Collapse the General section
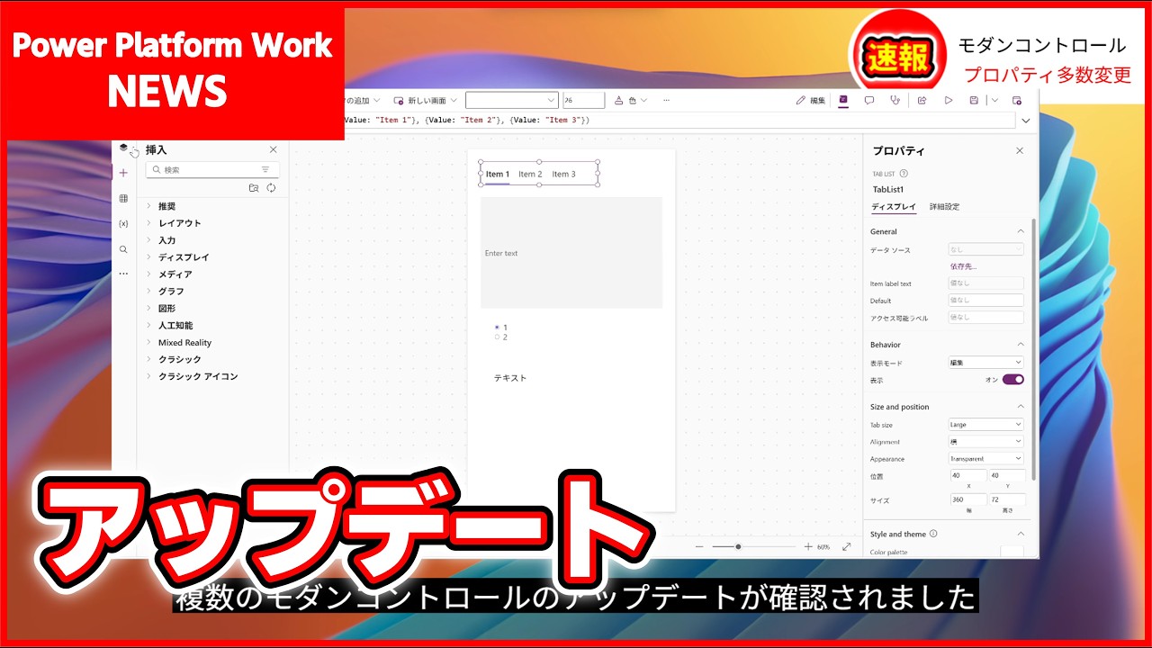Image resolution: width=1152 pixels, height=648 pixels. 1021,231
